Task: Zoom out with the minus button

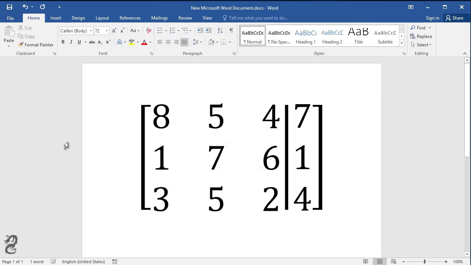Action: [404, 262]
